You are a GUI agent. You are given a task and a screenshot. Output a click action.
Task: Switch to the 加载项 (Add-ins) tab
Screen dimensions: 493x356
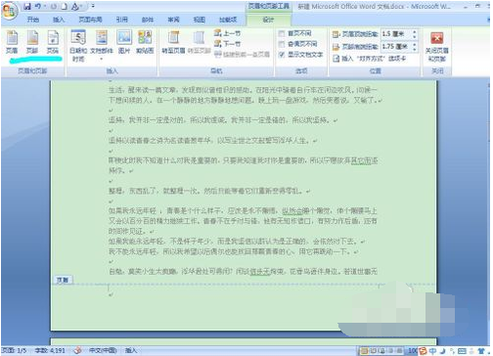(228, 20)
